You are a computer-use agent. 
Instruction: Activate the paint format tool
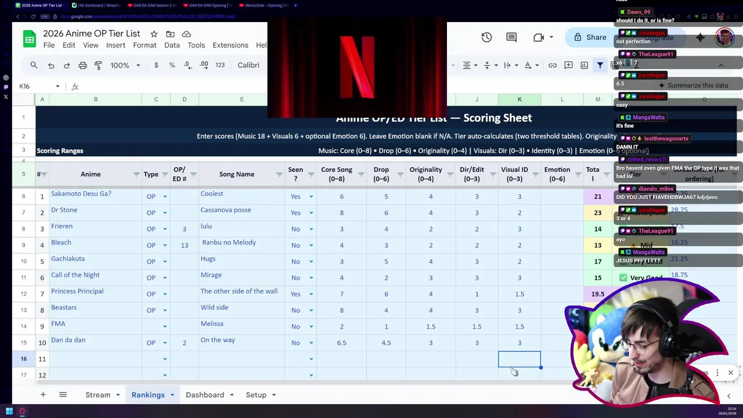point(98,65)
